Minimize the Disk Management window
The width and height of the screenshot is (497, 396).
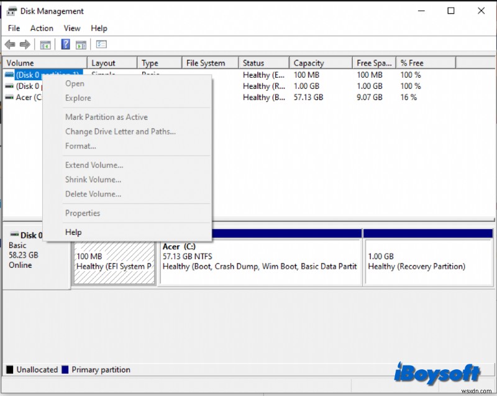[421, 11]
